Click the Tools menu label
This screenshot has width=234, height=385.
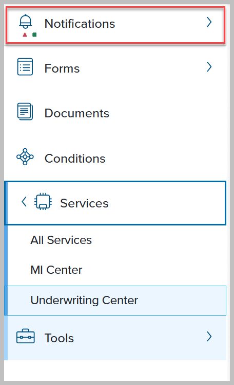pyautogui.click(x=59, y=338)
